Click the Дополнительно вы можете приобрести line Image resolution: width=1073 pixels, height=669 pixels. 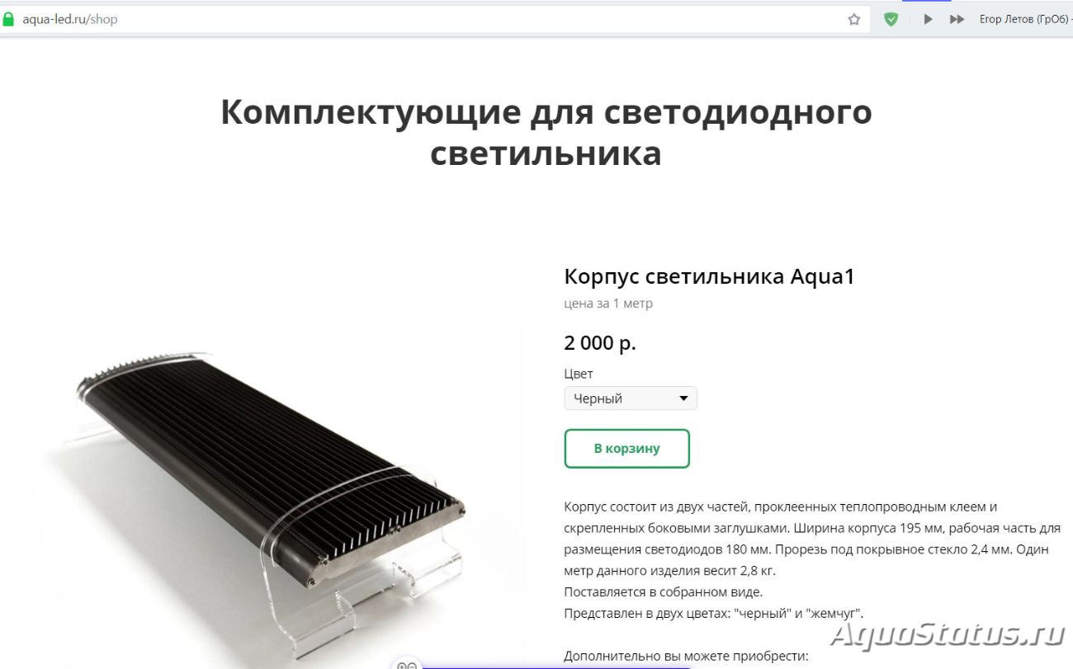(x=686, y=657)
